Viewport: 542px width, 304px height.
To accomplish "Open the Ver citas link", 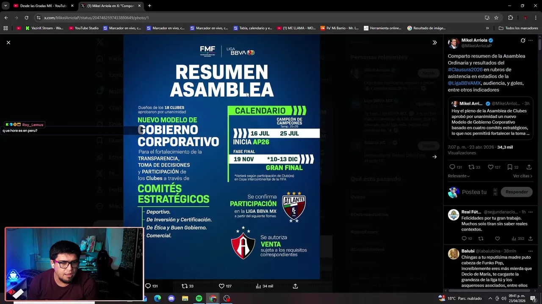I will tap(523, 176).
